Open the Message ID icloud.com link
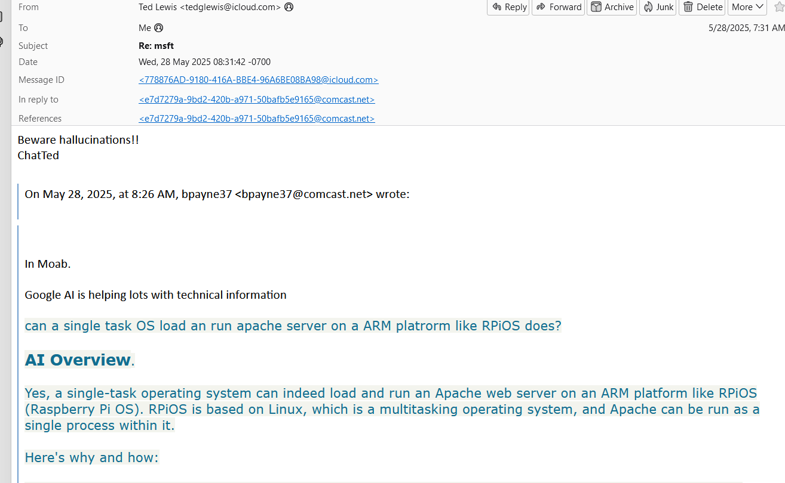 [258, 80]
